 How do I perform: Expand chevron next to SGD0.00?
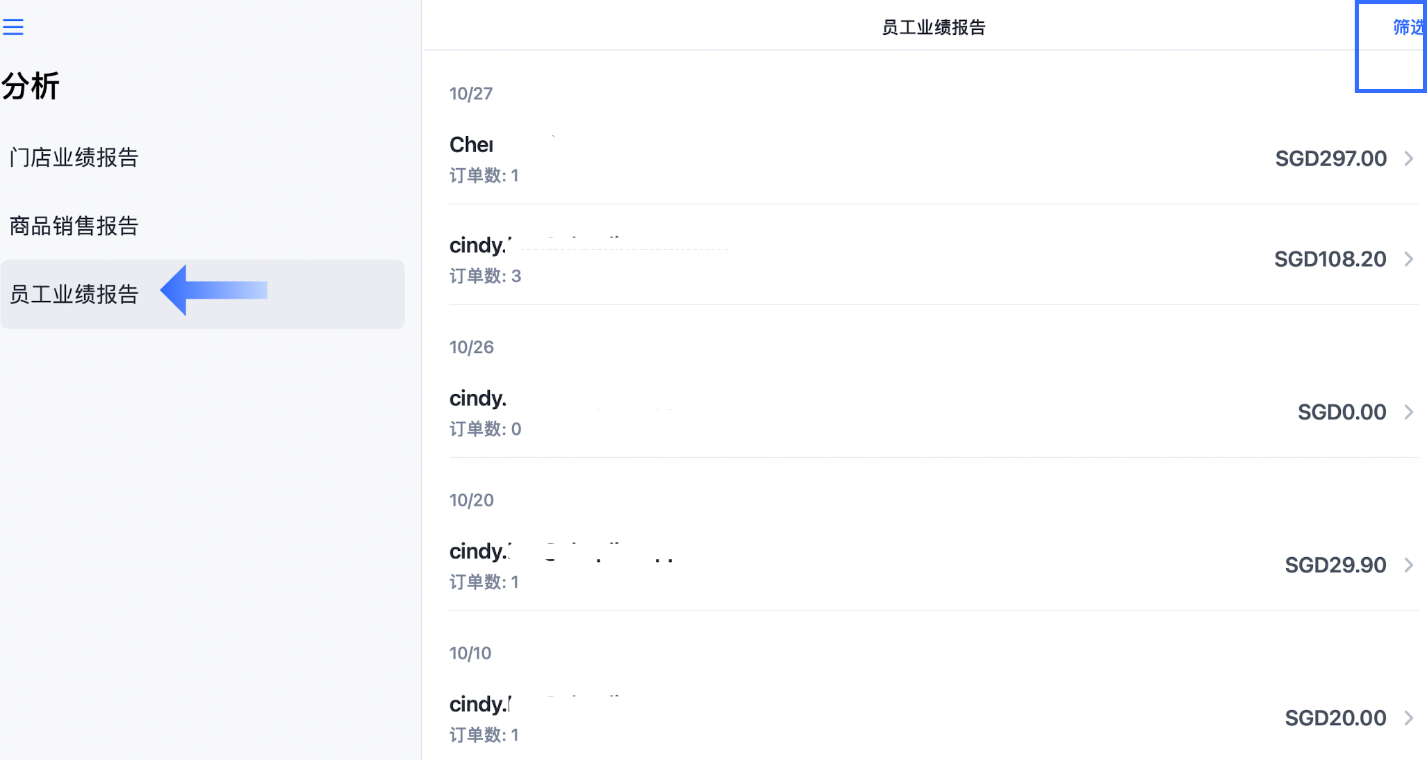pos(1409,412)
